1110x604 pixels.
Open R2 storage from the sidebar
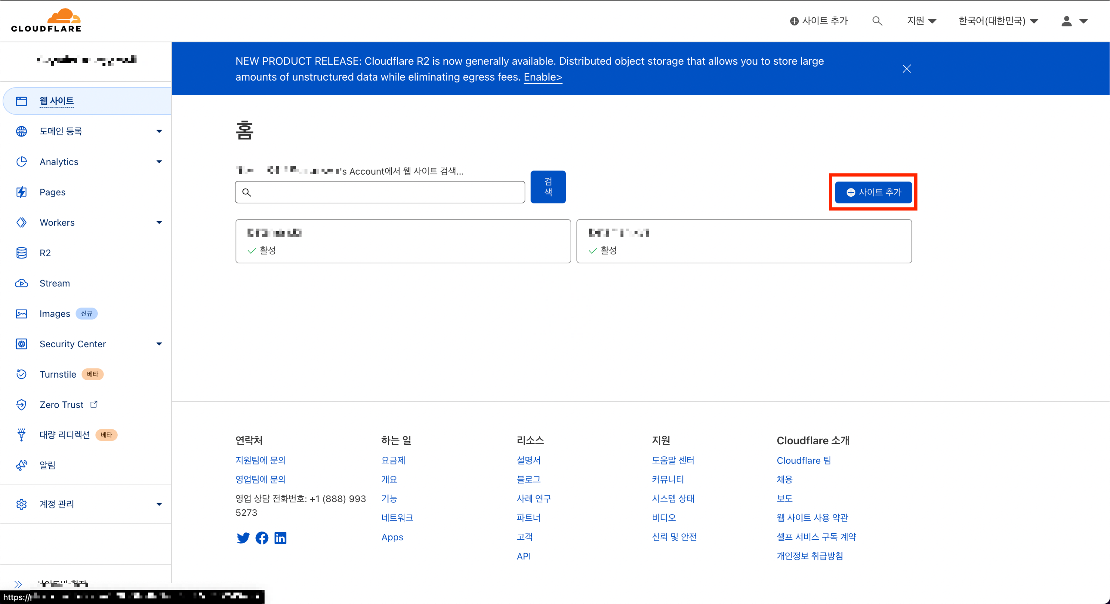[x=45, y=253]
